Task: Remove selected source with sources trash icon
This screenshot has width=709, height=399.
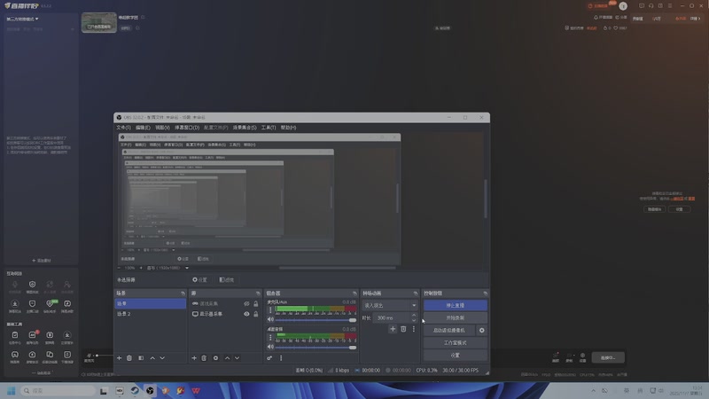Action: click(204, 358)
